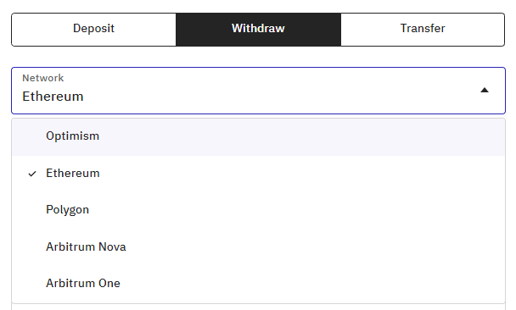Click the Polygon list entry text
Image resolution: width=516 pixels, height=310 pixels.
[x=67, y=210]
